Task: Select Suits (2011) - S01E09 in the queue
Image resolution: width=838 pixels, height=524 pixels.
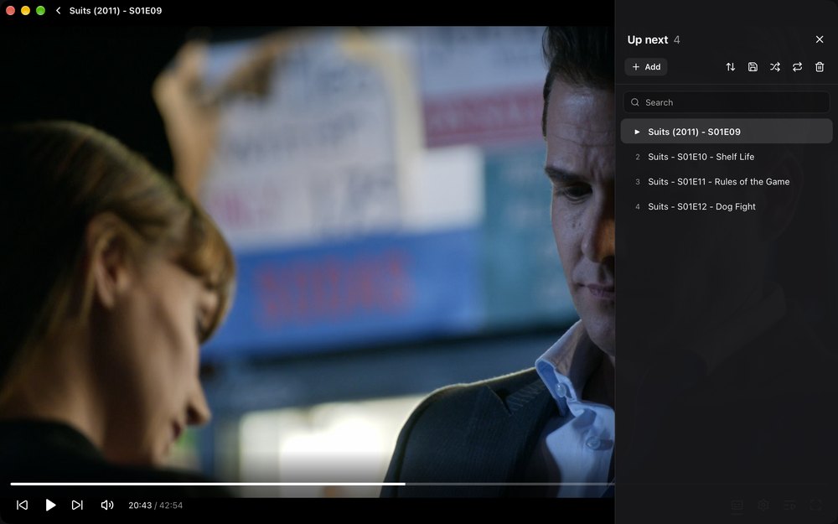Action: [x=727, y=132]
